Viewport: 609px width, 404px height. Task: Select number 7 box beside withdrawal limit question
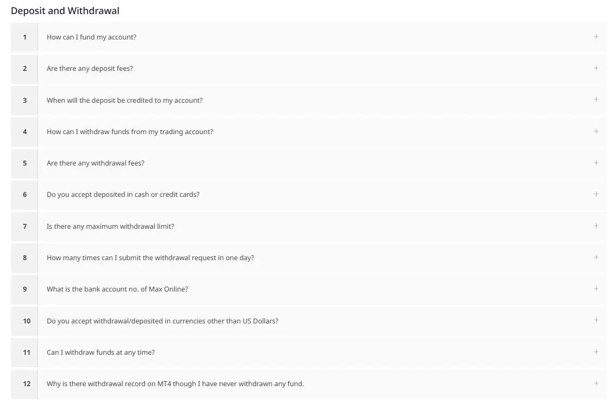coord(24,227)
